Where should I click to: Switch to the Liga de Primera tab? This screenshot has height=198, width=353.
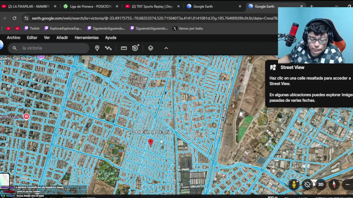tap(87, 6)
